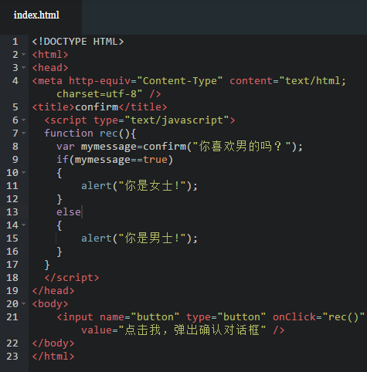The width and height of the screenshot is (367, 372).
Task: Click the closing </head> tag
Action: coord(53,291)
